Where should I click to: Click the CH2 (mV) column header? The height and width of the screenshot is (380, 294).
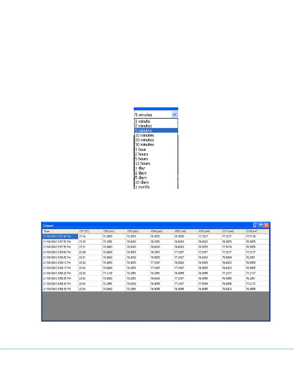(114, 231)
